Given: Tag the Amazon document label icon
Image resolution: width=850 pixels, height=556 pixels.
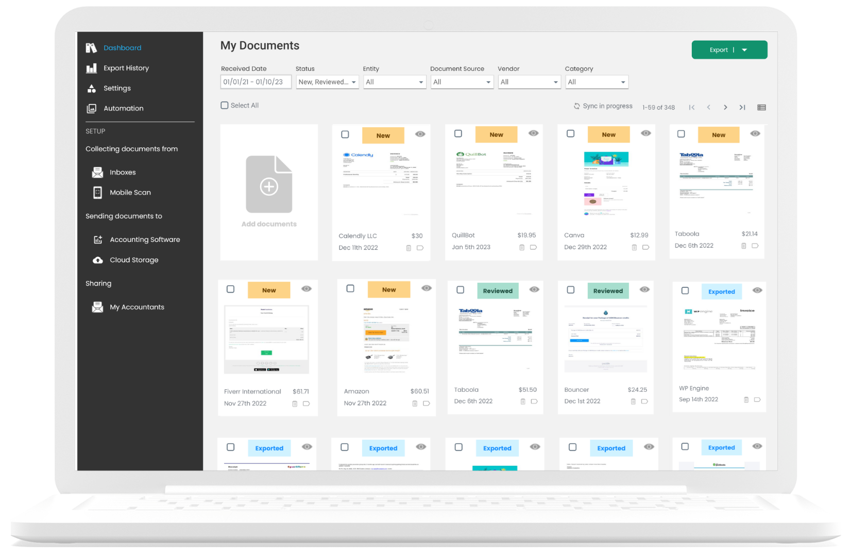Looking at the screenshot, I should (427, 404).
